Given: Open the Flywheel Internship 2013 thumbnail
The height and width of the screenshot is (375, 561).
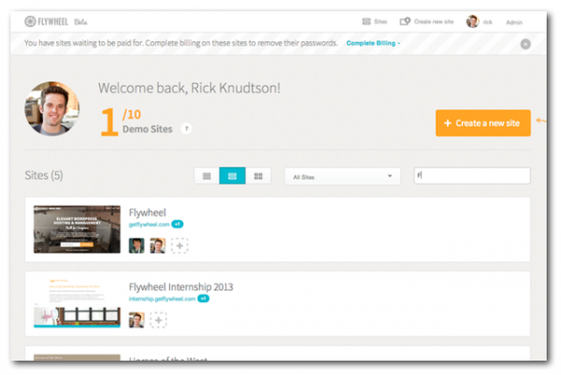Looking at the screenshot, I should click(77, 301).
